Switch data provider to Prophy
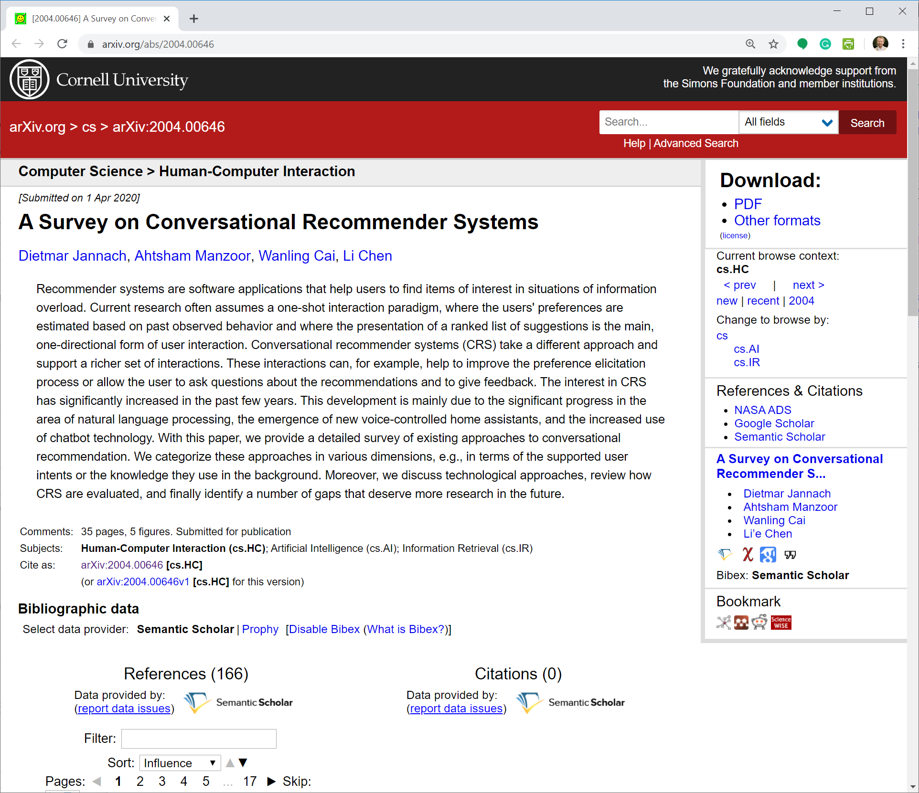The width and height of the screenshot is (919, 793). pyautogui.click(x=260, y=629)
